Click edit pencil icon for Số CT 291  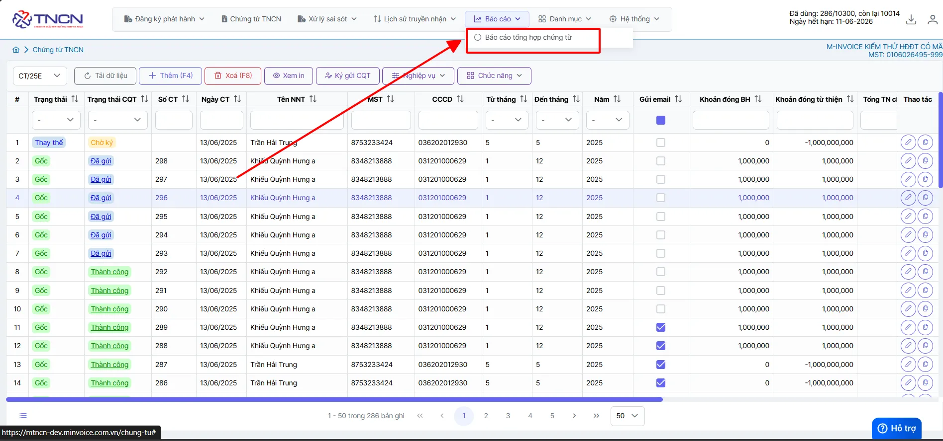(x=908, y=291)
